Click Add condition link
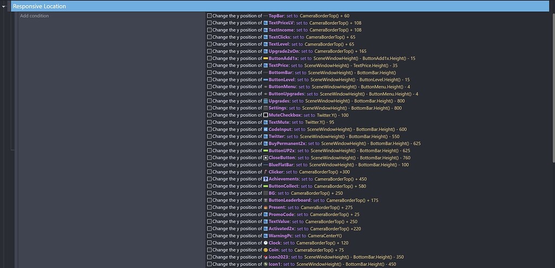This screenshot has width=555, height=268. (x=34, y=16)
